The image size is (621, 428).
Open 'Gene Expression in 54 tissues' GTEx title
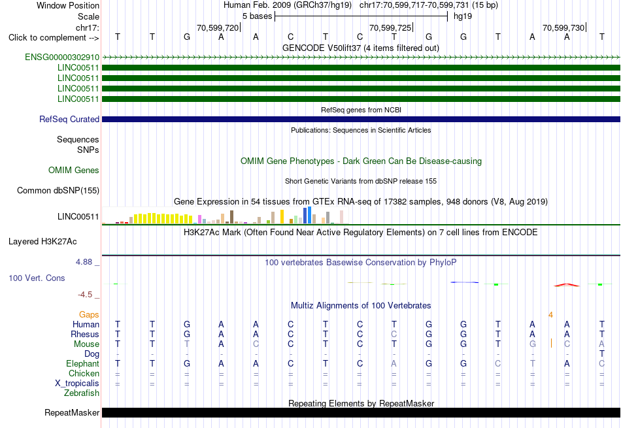(361, 201)
